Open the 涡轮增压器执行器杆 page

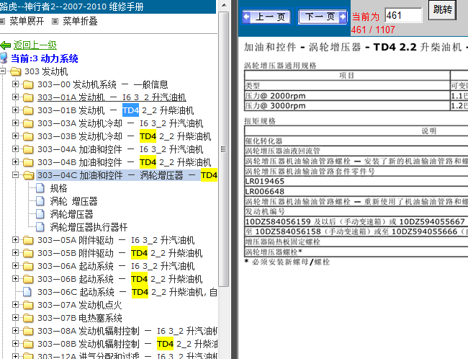[x=89, y=227]
